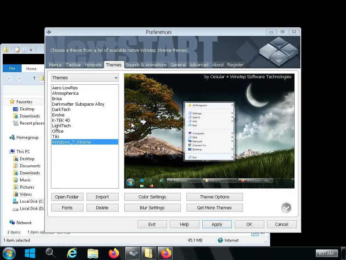This screenshot has width=346, height=260.
Task: Click the Delete theme button
Action: pos(102,208)
